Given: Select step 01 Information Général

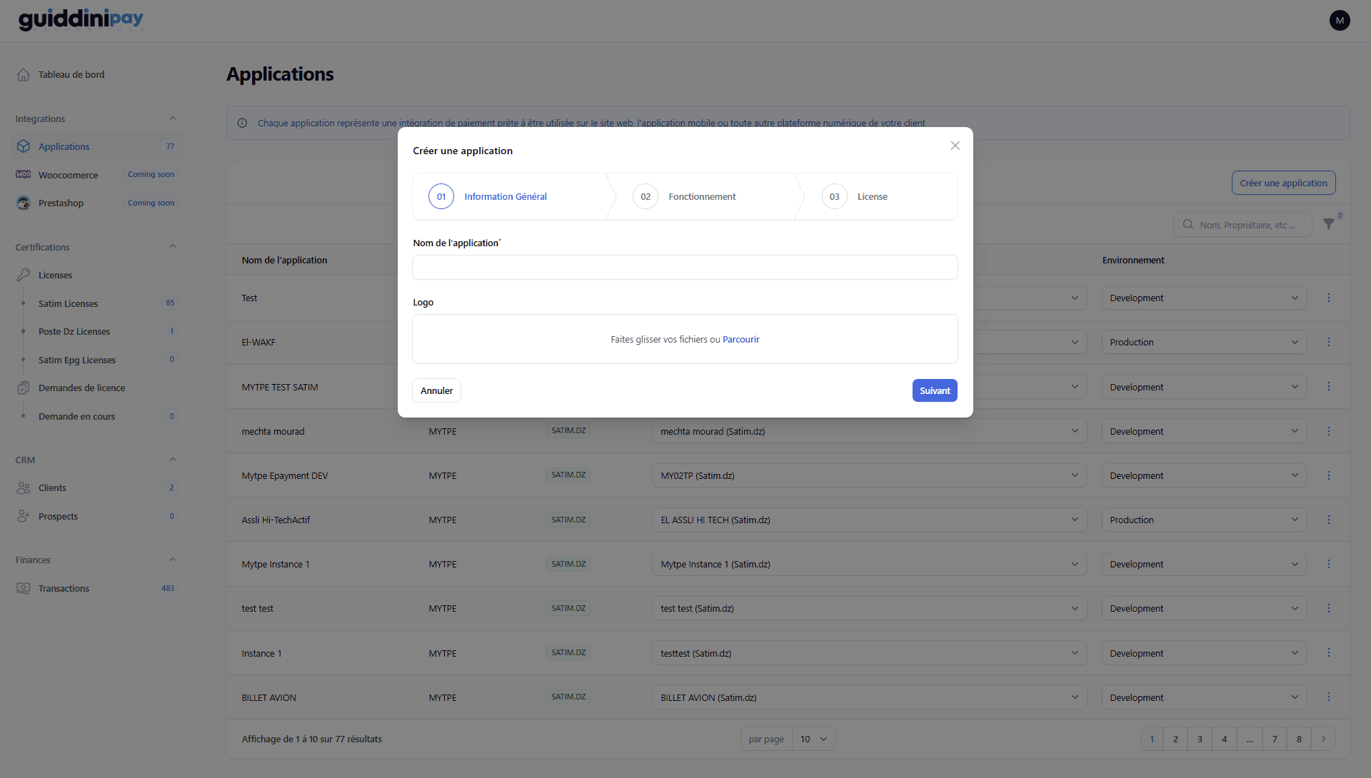Looking at the screenshot, I should click(488, 196).
